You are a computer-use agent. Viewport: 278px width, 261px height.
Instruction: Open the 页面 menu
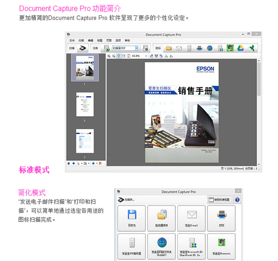(109, 41)
